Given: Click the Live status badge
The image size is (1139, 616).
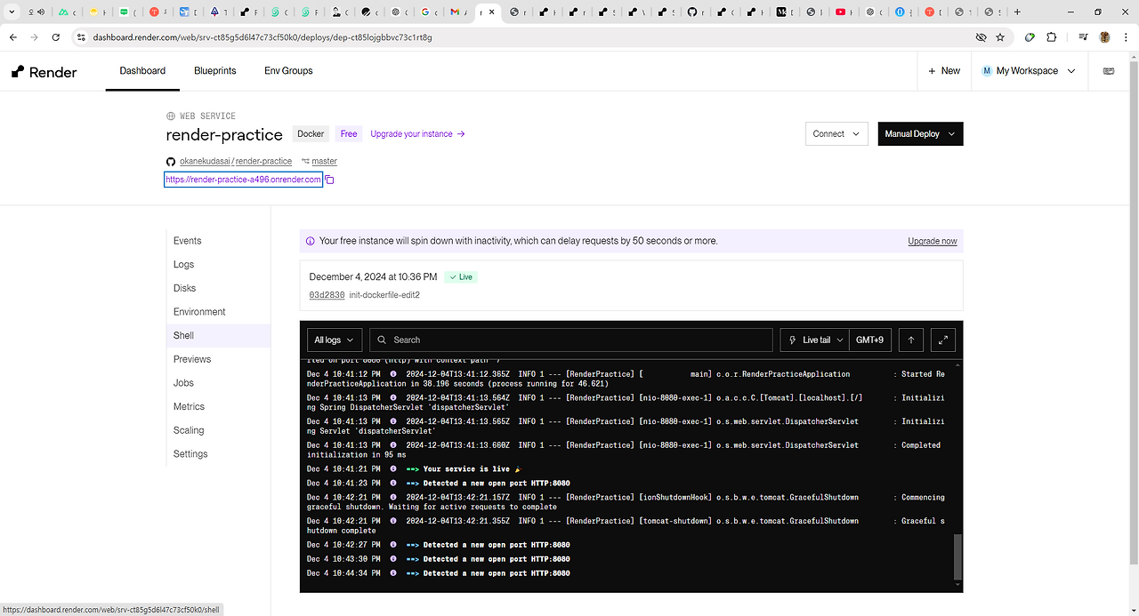Looking at the screenshot, I should 460,276.
